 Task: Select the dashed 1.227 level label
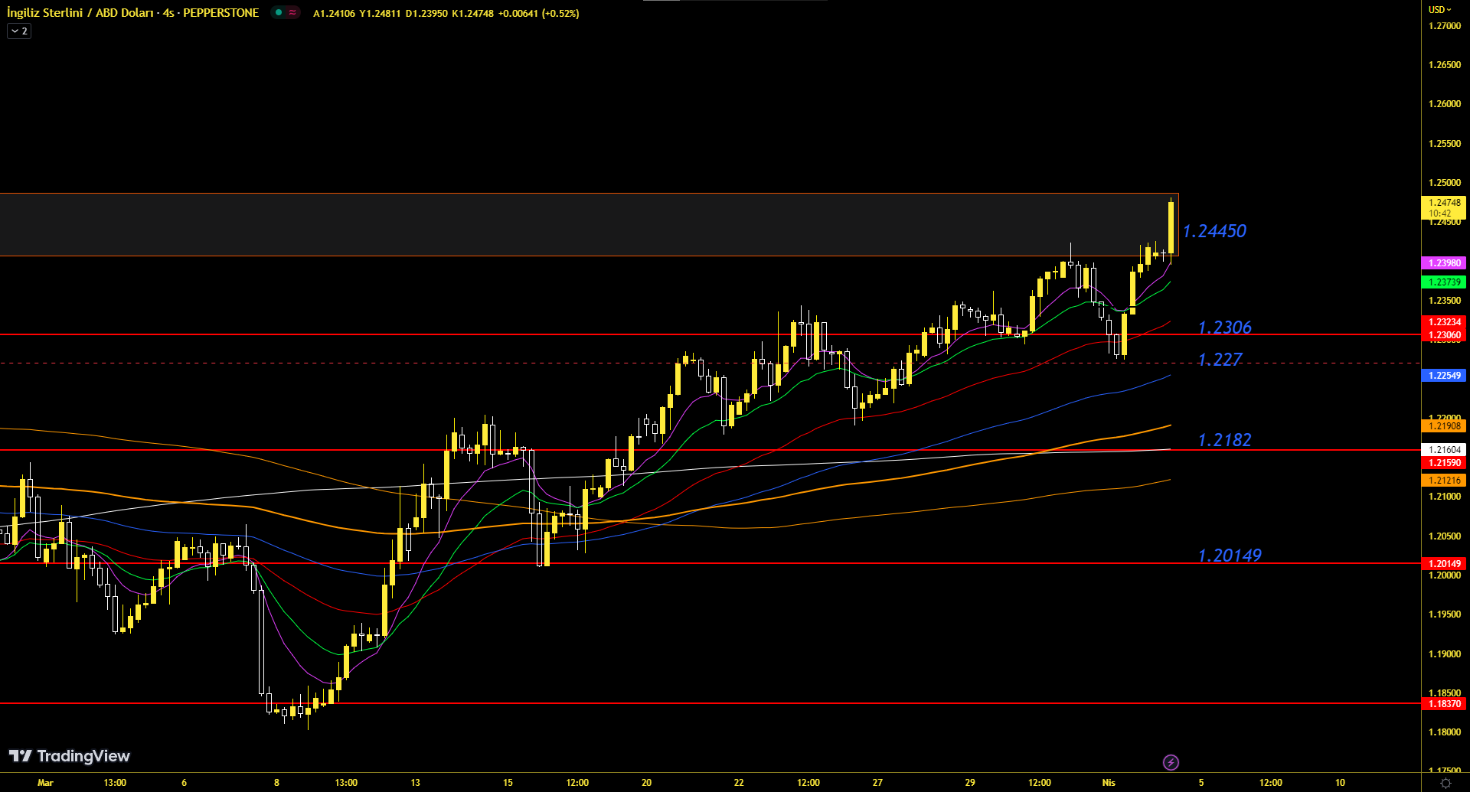coord(1220,360)
